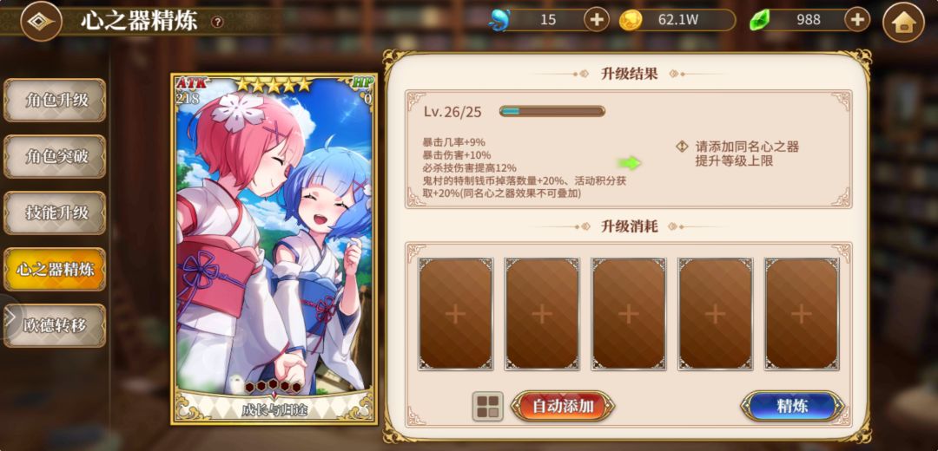938x451 pixels.
Task: Switch to 角色升级 tab
Action: pos(55,100)
